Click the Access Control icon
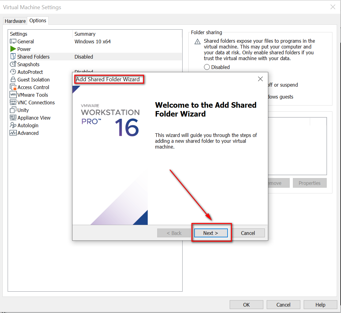341x313 pixels. click(x=13, y=87)
